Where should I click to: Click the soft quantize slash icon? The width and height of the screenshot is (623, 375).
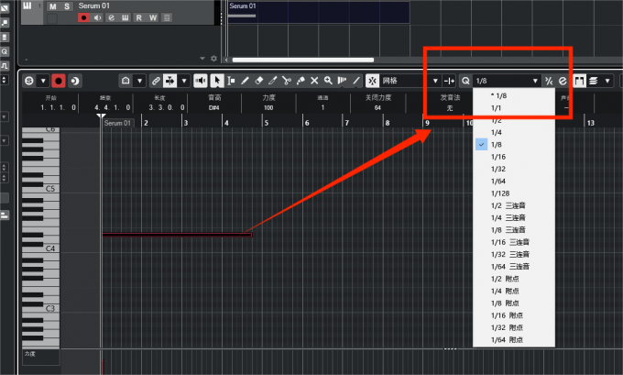click(549, 81)
